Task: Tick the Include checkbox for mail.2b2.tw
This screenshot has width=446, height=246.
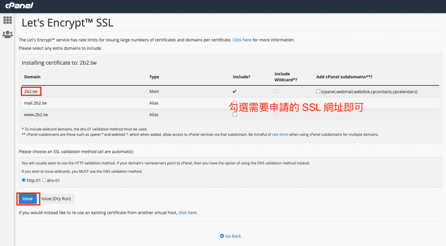Action: (235, 103)
